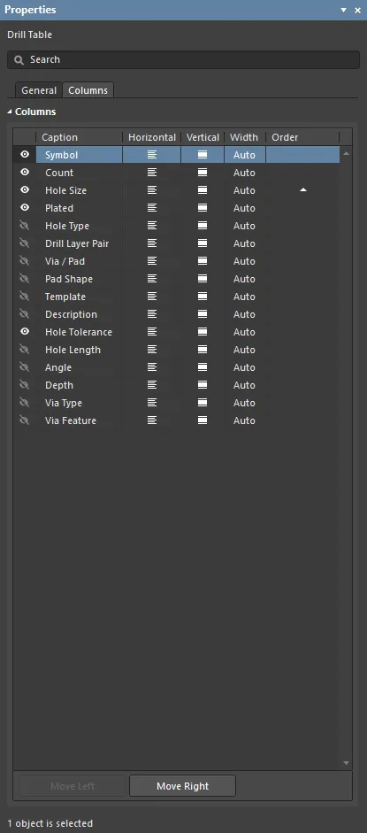Switch to the General tab
367x833 pixels.
click(x=39, y=90)
